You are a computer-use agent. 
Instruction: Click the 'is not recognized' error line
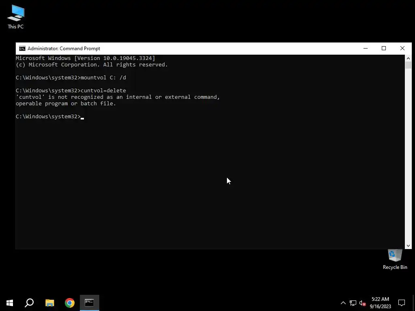(118, 97)
